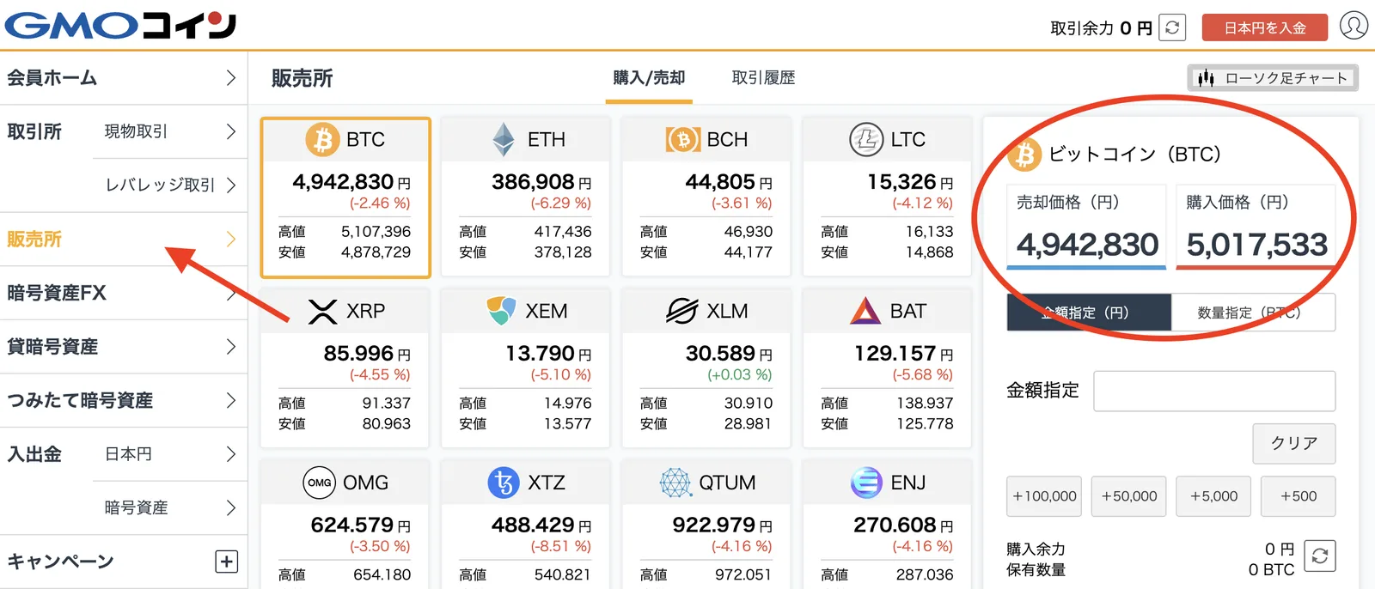This screenshot has height=589, width=1375.
Task: Expand 販売所 orange chevron
Action: [x=230, y=239]
